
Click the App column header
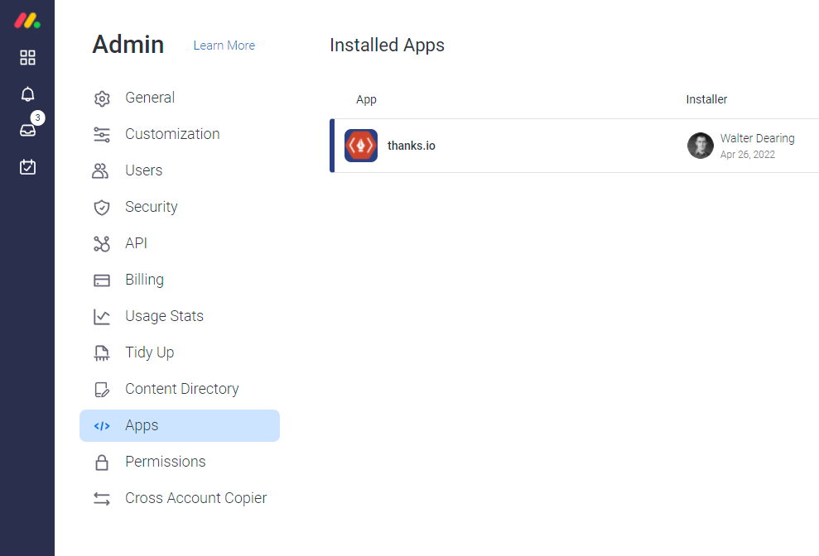click(366, 100)
